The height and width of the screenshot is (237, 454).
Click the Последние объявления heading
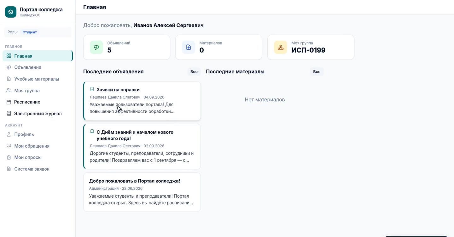(x=113, y=71)
